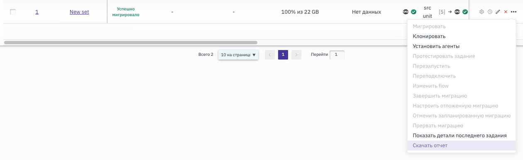Select 'Показать детали последнего задания'

pyautogui.click(x=459, y=136)
